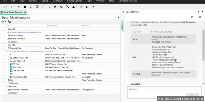Screen dimensions: 205x102
Task: Close the Mobile Device Test.seq tab
Action: pyautogui.click(x=26, y=12)
